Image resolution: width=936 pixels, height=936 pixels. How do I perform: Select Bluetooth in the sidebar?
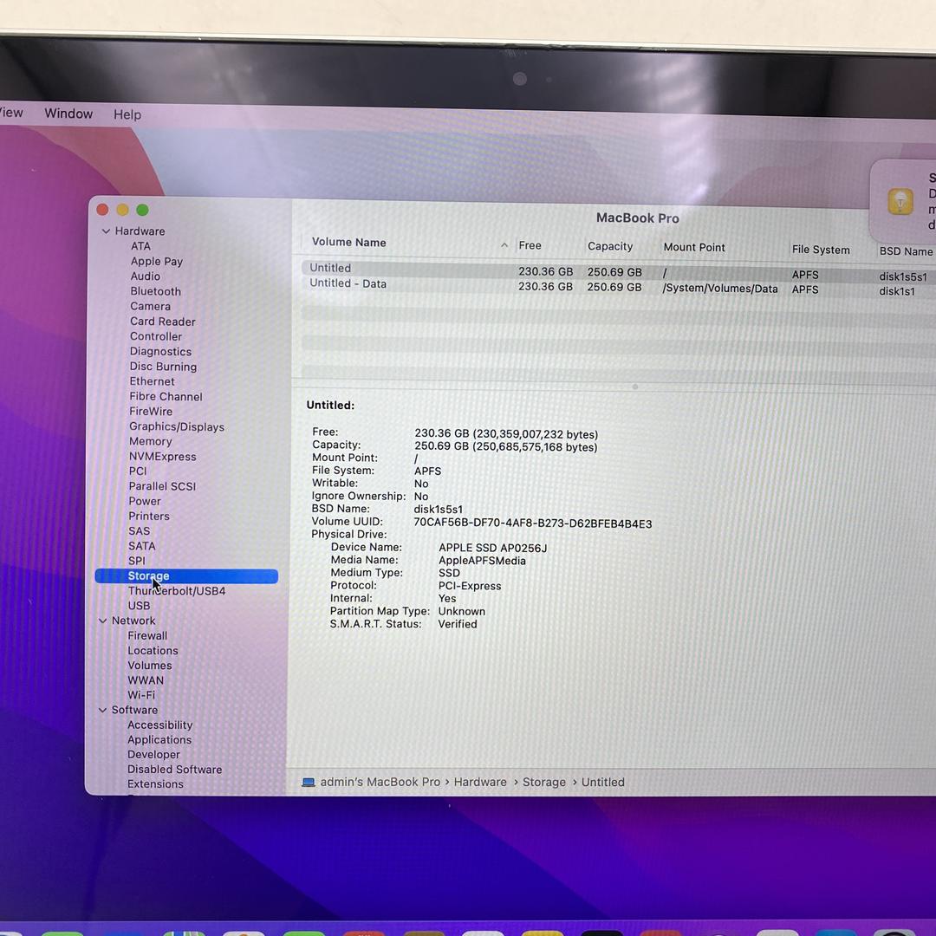click(x=156, y=291)
